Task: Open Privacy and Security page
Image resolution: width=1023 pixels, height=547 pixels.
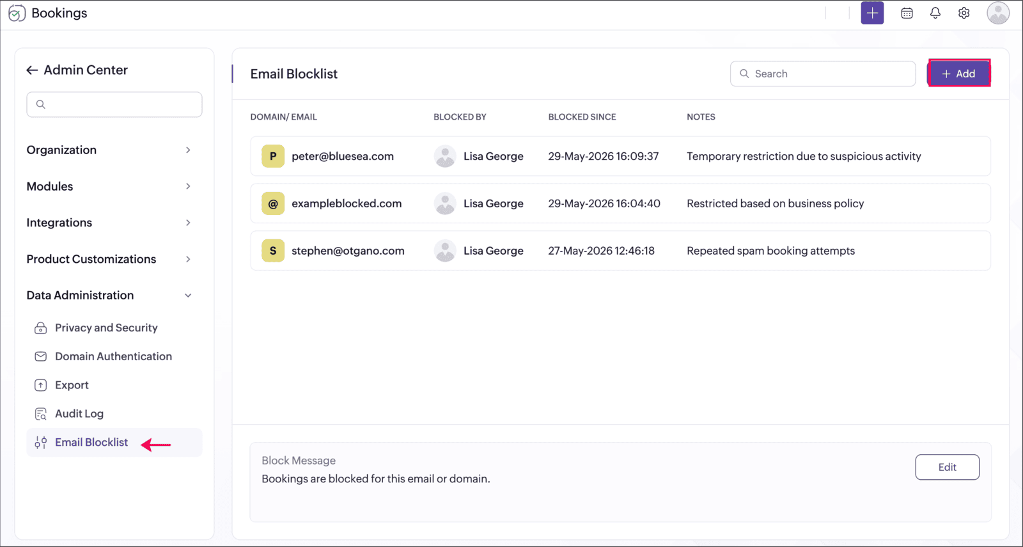Action: (x=106, y=328)
